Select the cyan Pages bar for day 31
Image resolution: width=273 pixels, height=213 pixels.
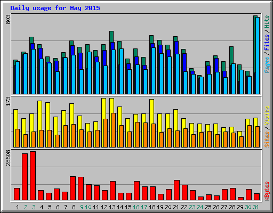pos(258,55)
